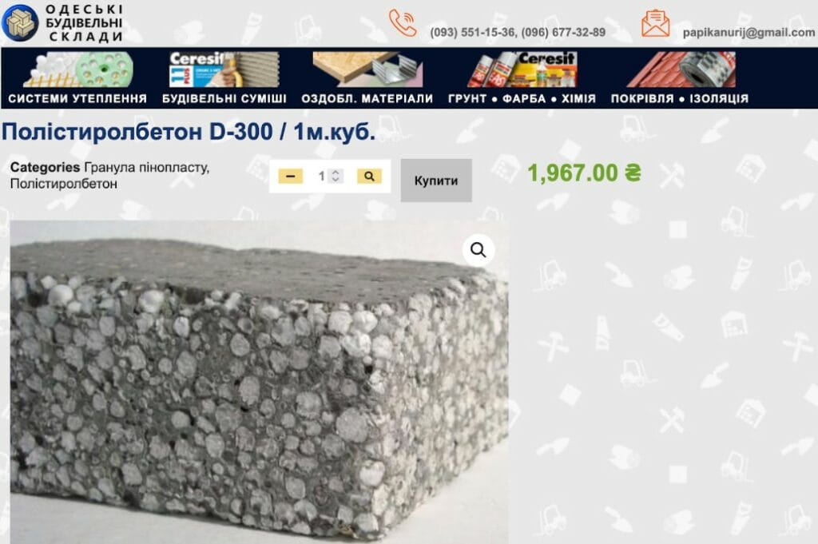Viewport: 818px width, 544px height.
Task: Click the Одеські Будівельні Склади logo
Action: click(x=62, y=23)
